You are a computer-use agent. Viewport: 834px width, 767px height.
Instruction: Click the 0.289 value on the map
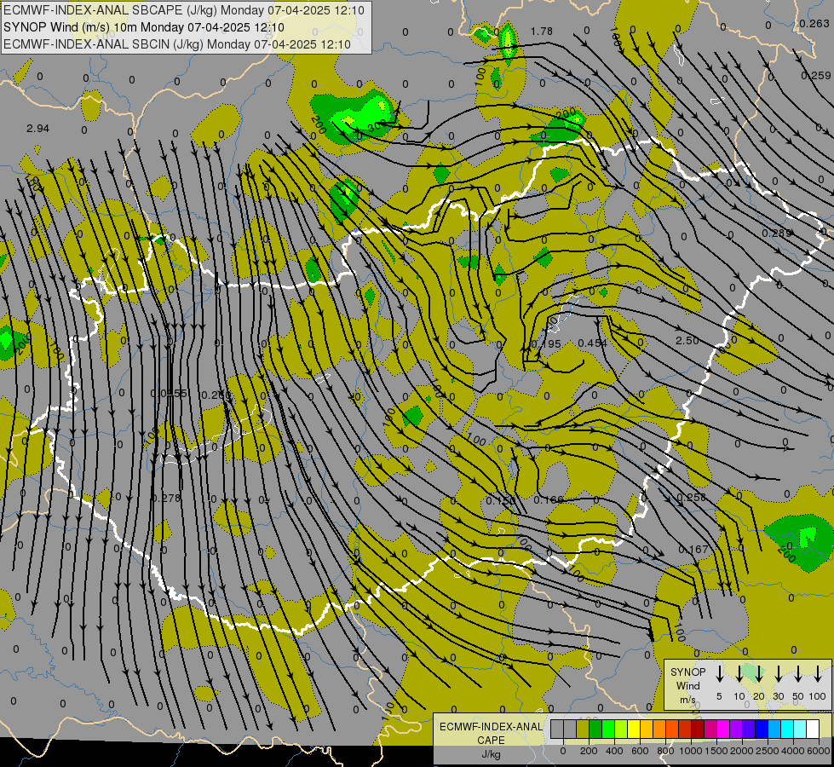click(777, 234)
